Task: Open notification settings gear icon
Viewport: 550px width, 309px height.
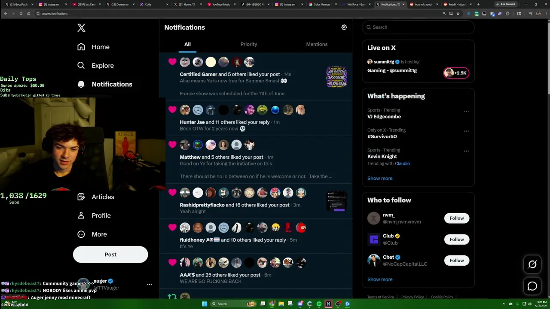Action: [x=344, y=27]
